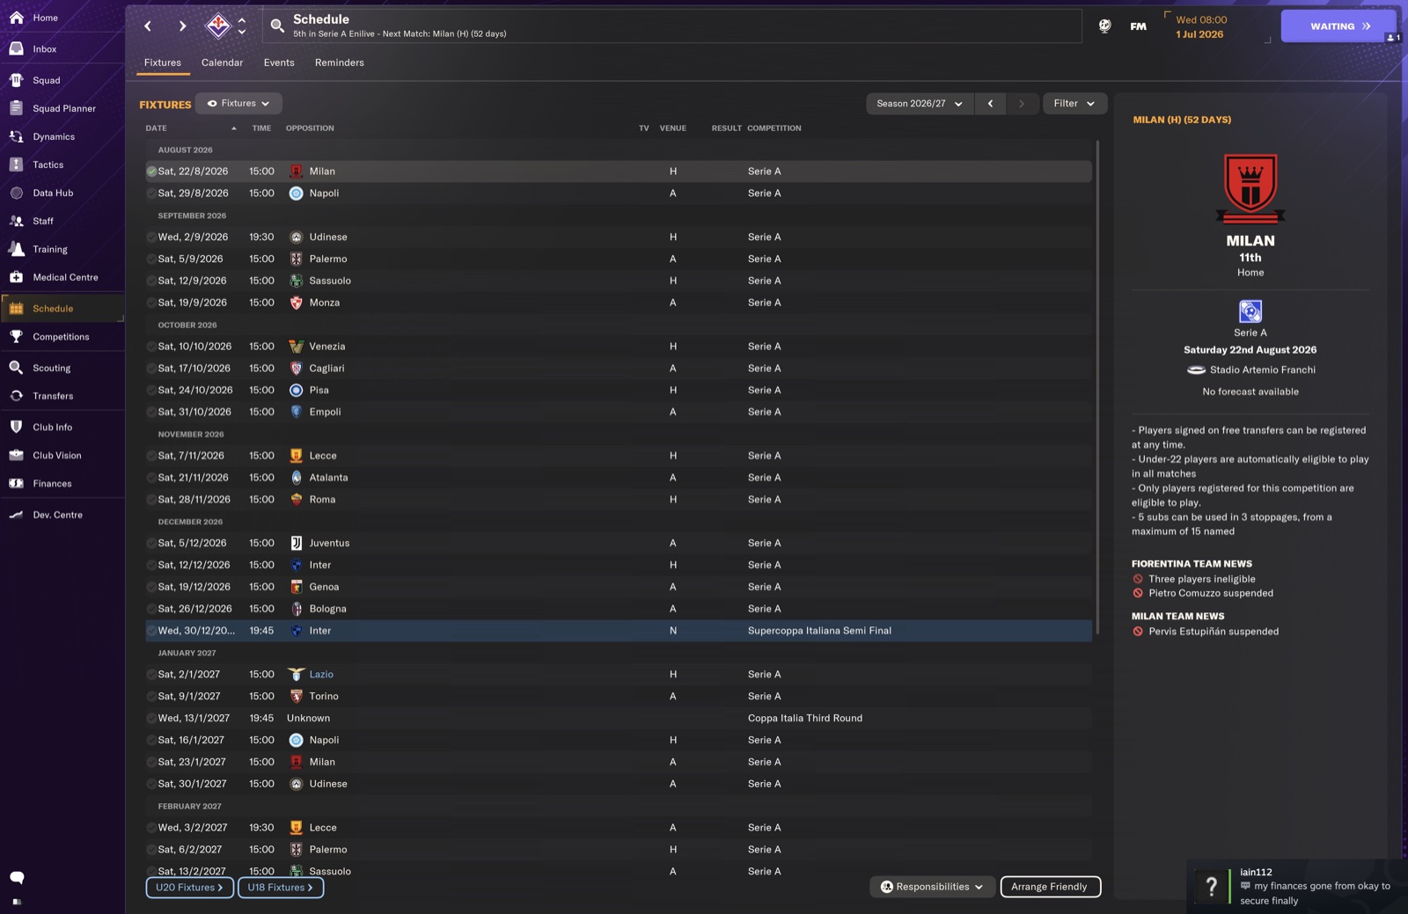Open the Dev. Centre icon
1408x914 pixels.
tap(16, 515)
